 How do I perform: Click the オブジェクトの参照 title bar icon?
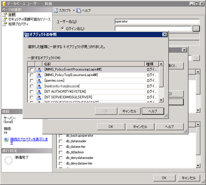(x=27, y=34)
